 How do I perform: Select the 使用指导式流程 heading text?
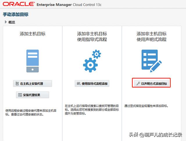tap(92, 39)
